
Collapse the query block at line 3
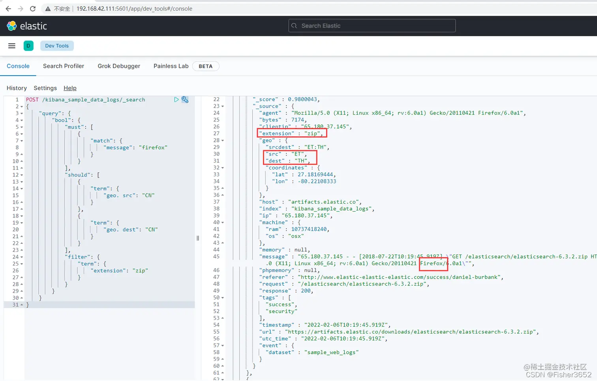click(22, 113)
